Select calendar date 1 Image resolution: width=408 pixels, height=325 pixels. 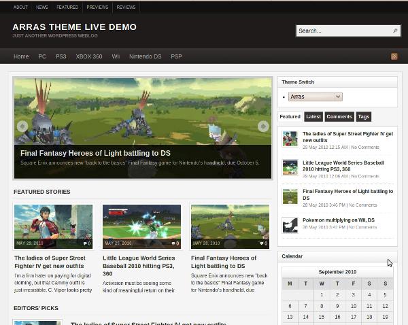click(322, 295)
